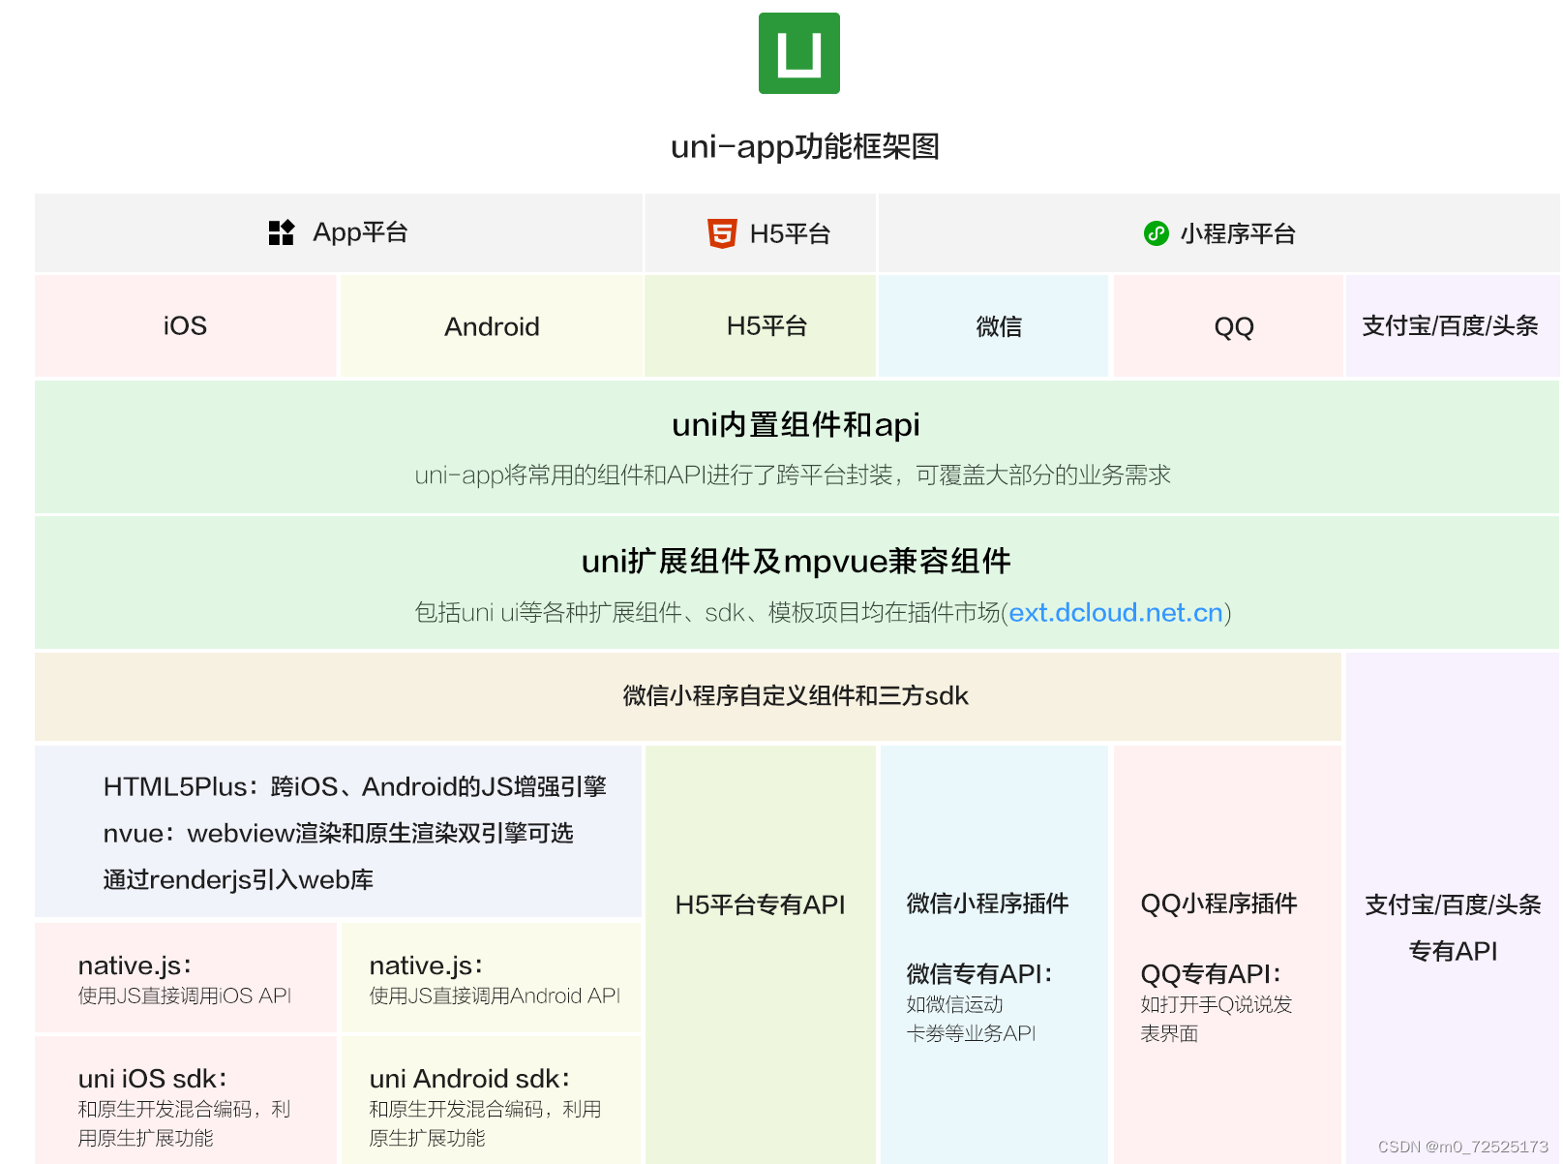
Task: Click the '微信' platform cell
Action: (x=994, y=325)
